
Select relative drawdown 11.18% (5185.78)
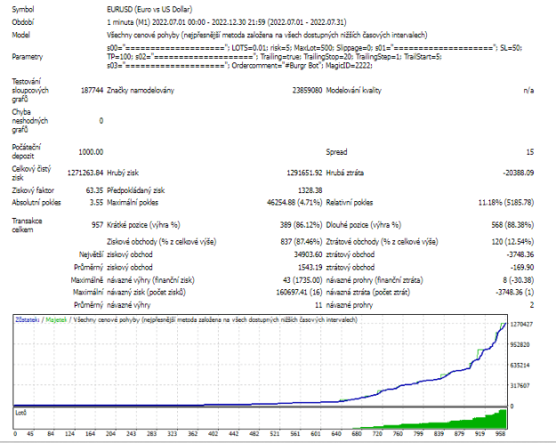coord(506,203)
